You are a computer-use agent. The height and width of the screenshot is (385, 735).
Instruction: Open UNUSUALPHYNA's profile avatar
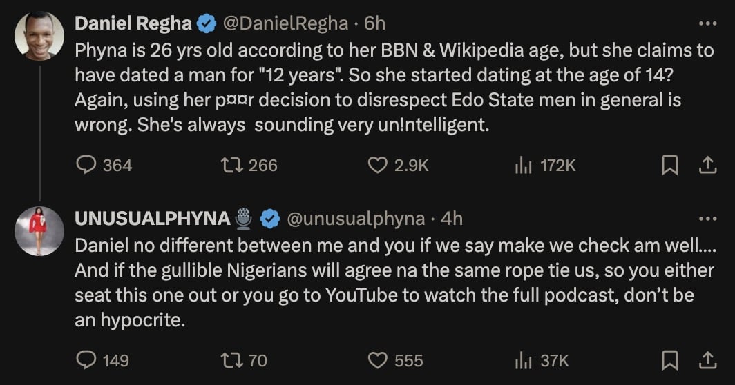click(39, 231)
